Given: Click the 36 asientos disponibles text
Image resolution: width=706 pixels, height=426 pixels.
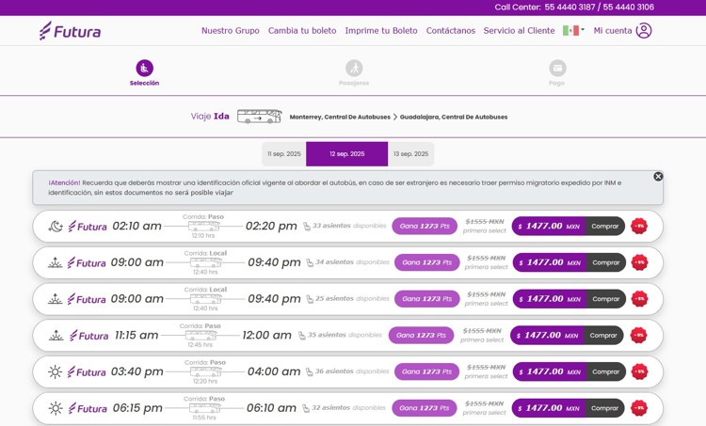Looking at the screenshot, I should (352, 371).
